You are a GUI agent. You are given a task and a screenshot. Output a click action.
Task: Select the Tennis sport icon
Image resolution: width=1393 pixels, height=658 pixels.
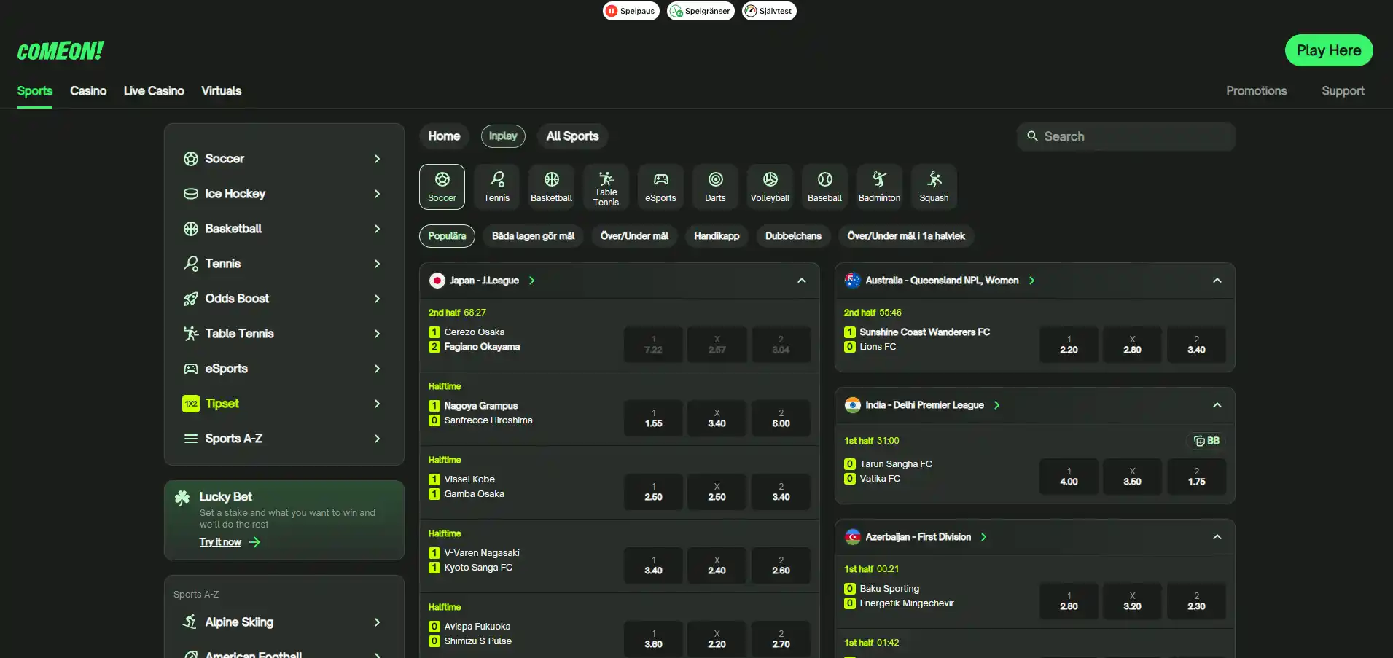pos(496,187)
